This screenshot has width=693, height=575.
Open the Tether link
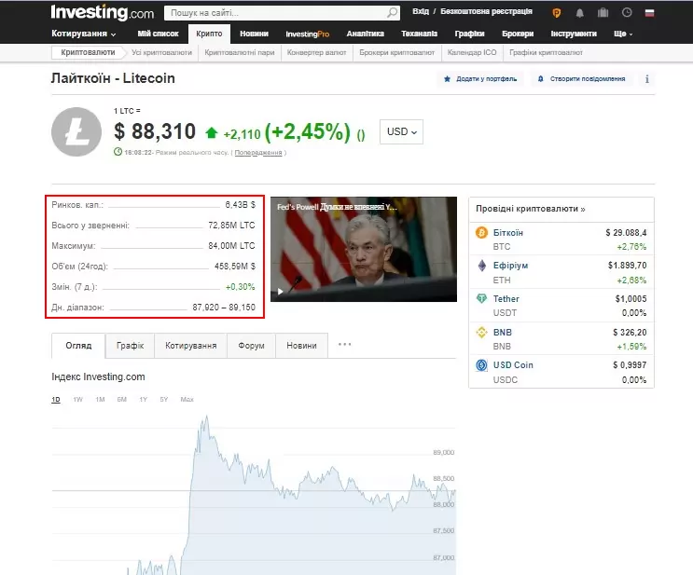506,299
